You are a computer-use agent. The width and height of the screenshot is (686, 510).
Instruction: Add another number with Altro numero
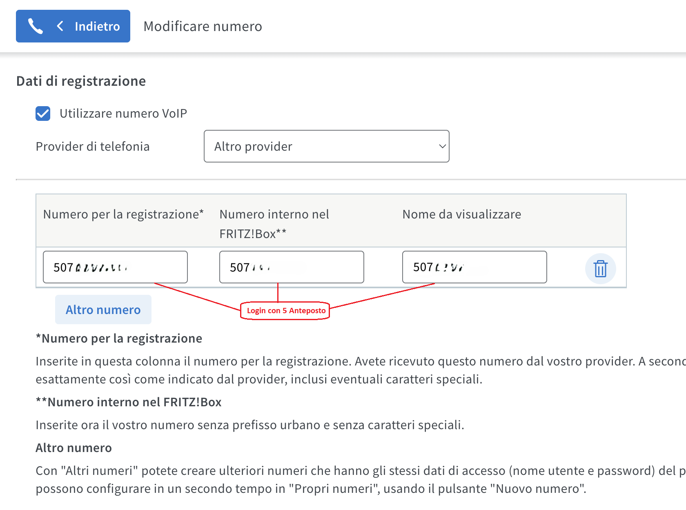coord(103,310)
